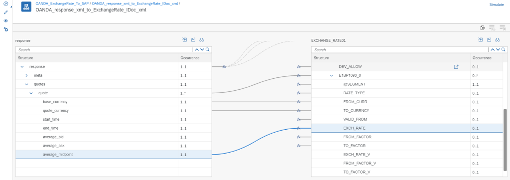Click search magnifier in EXCHANGE_RATE01 panel
510x180 pixels.
click(504, 50)
